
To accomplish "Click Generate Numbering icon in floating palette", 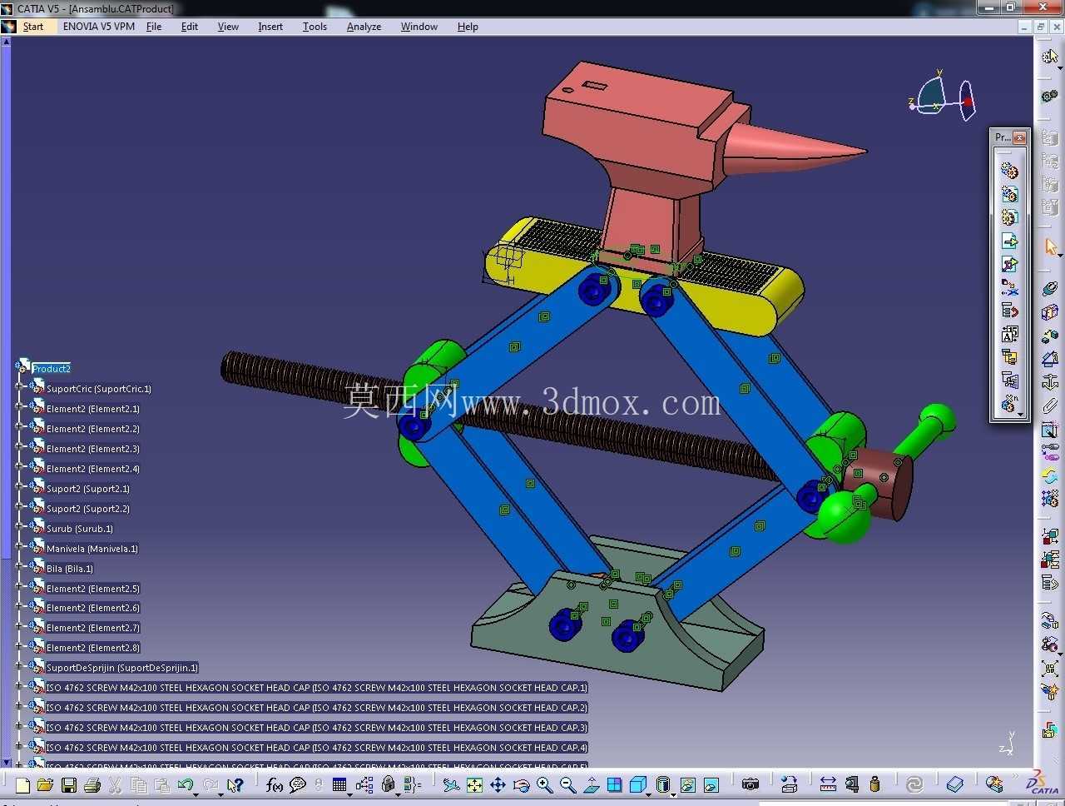I will 1009,334.
